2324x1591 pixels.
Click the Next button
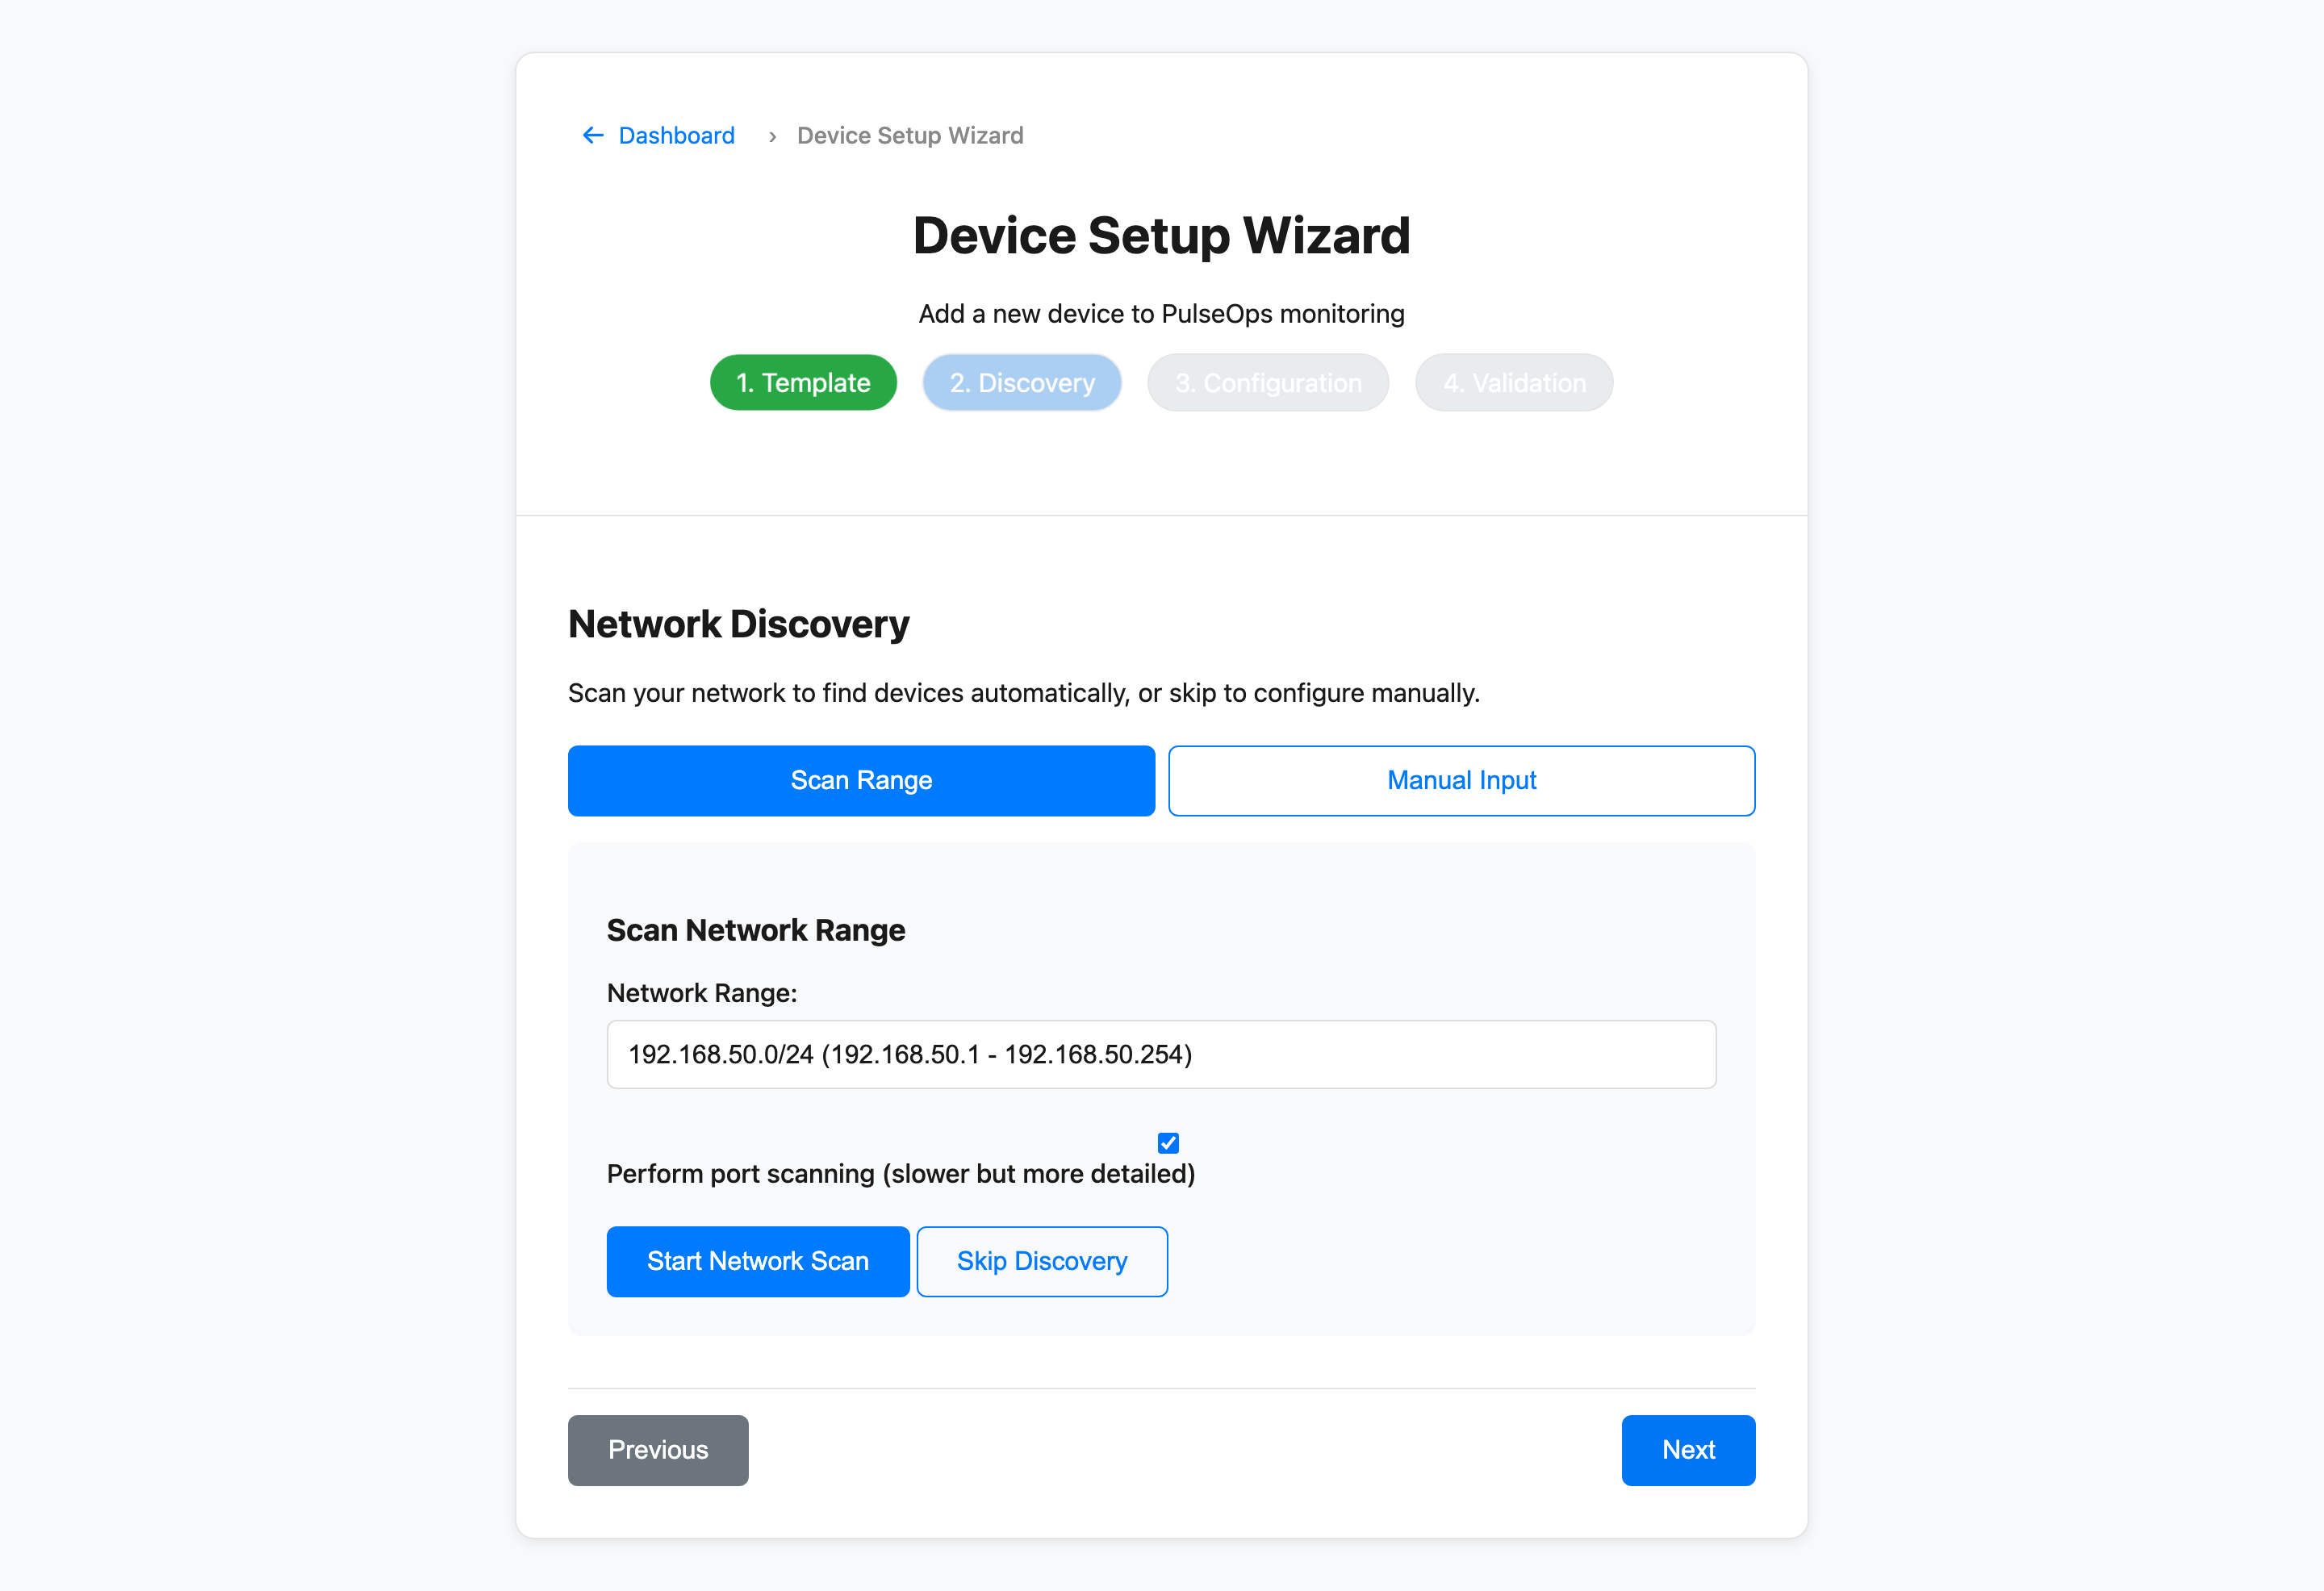(1688, 1450)
